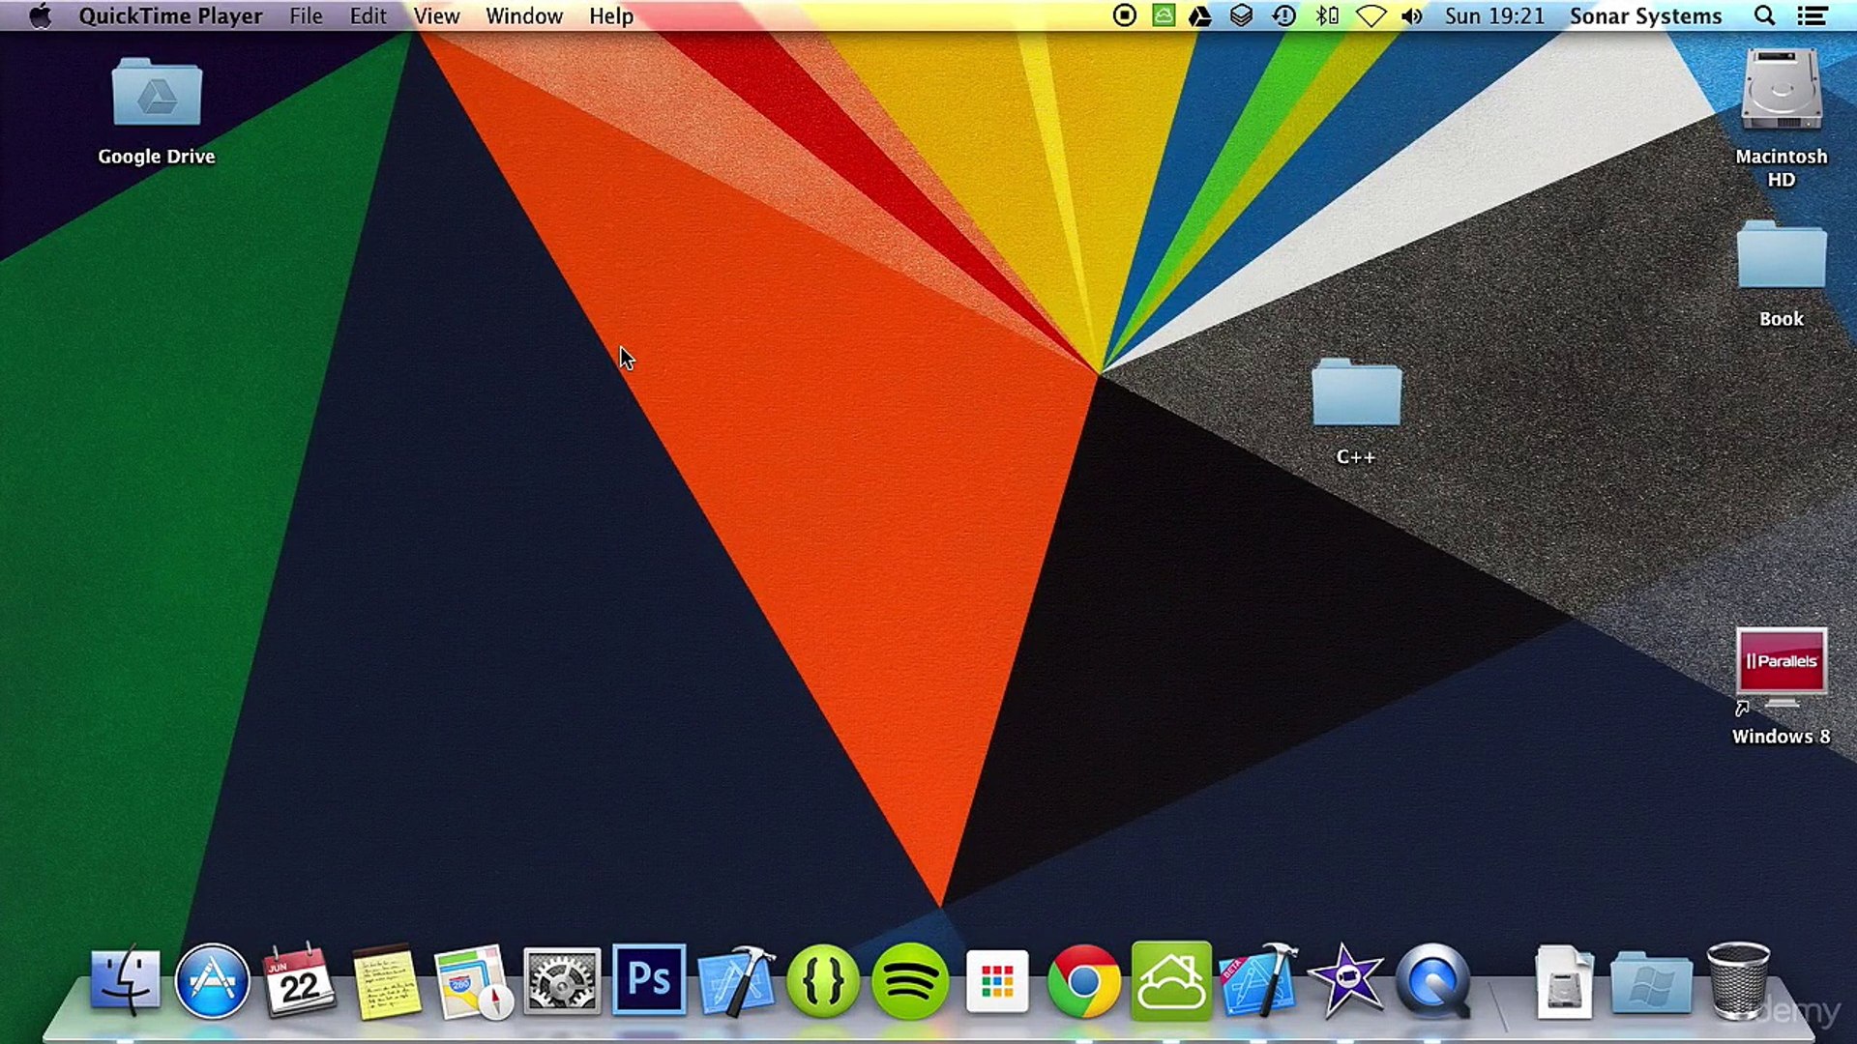Viewport: 1857px width, 1044px height.
Task: Open the Window menu
Action: [x=524, y=16]
